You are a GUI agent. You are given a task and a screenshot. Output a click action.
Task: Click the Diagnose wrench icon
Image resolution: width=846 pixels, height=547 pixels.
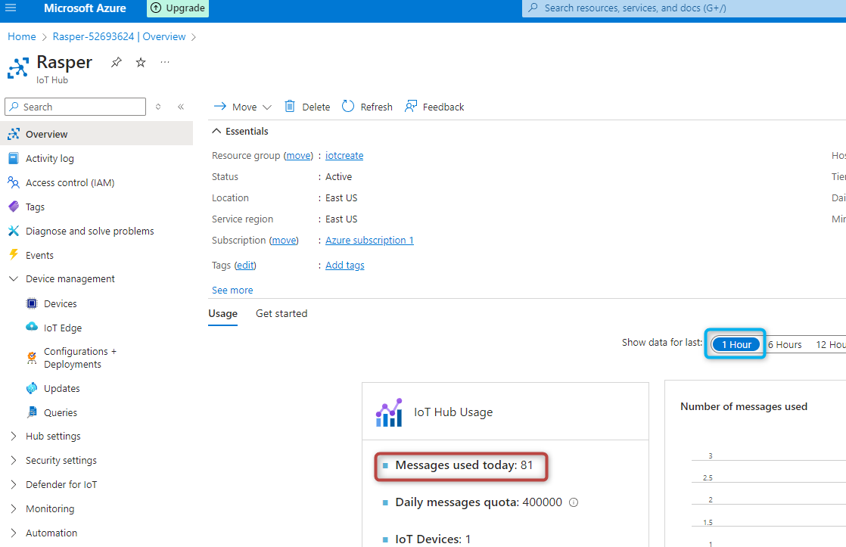pos(14,231)
